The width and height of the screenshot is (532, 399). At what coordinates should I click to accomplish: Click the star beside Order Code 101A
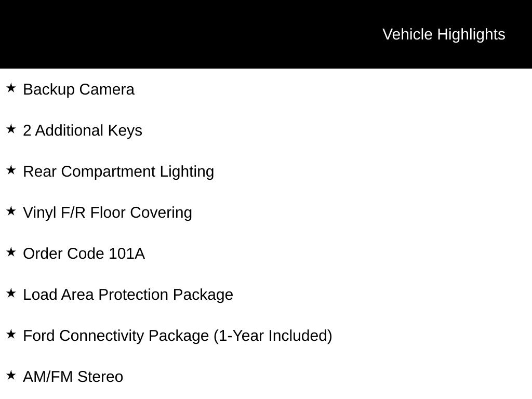click(11, 252)
